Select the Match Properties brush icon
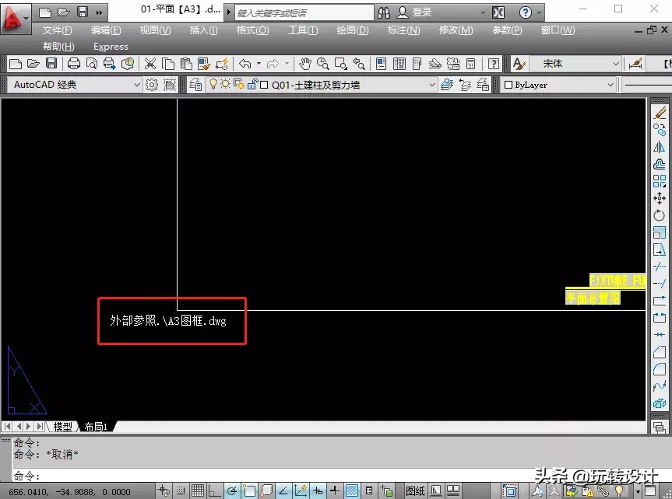The height and width of the screenshot is (499, 672). point(204,64)
